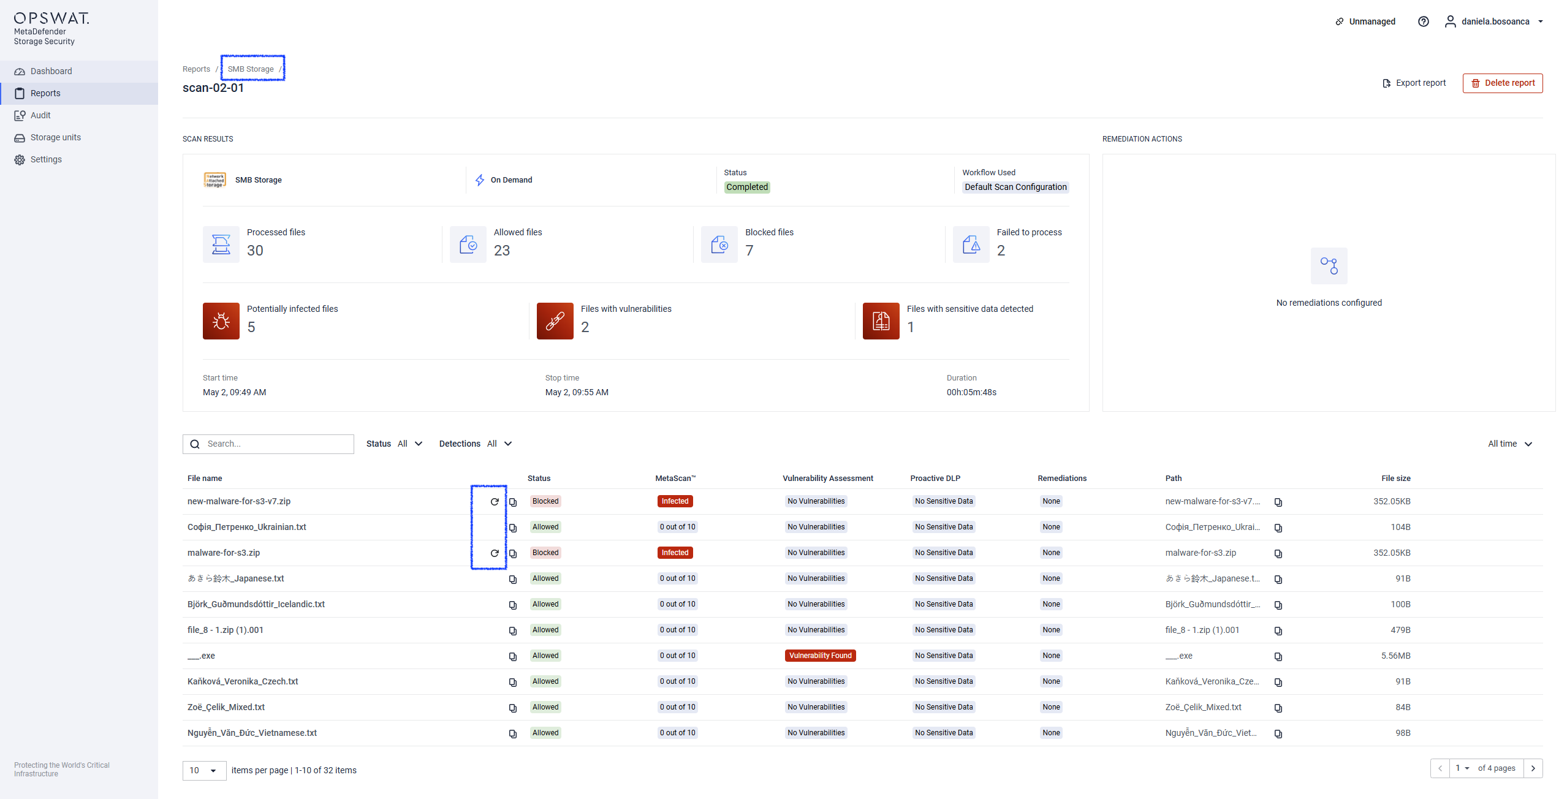Copy the Japanese.txt file name
The width and height of the screenshot is (1567, 799).
[x=513, y=579]
